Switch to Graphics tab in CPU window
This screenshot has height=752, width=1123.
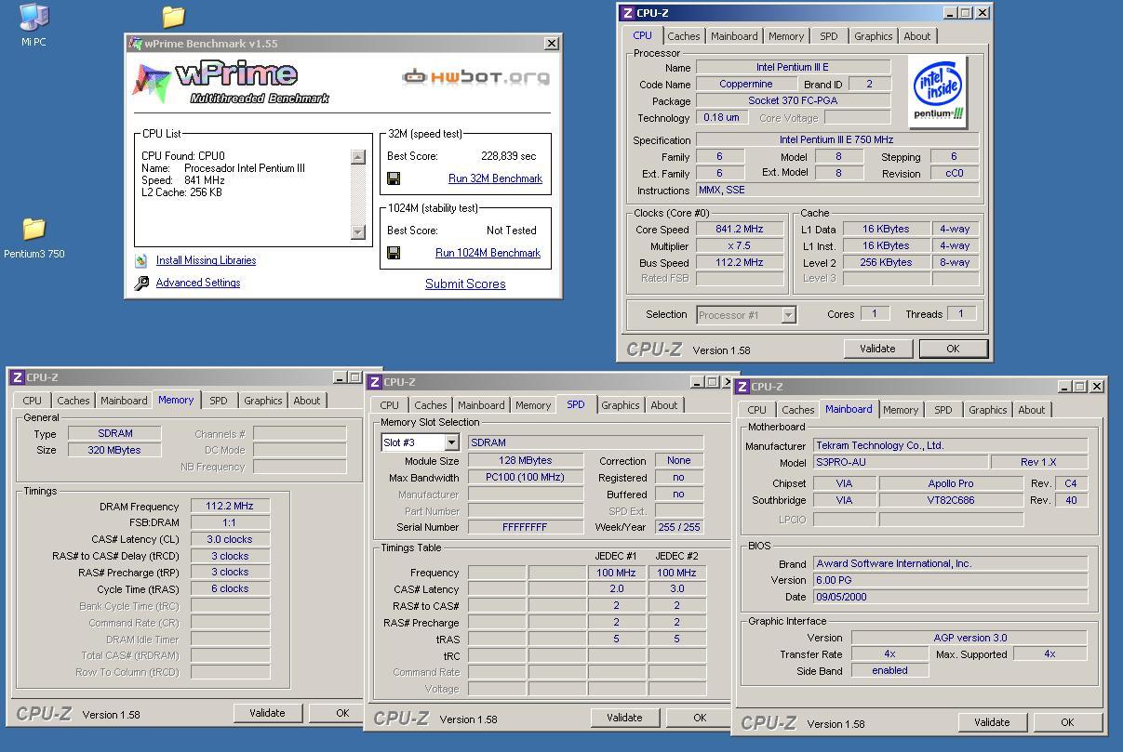(x=873, y=36)
